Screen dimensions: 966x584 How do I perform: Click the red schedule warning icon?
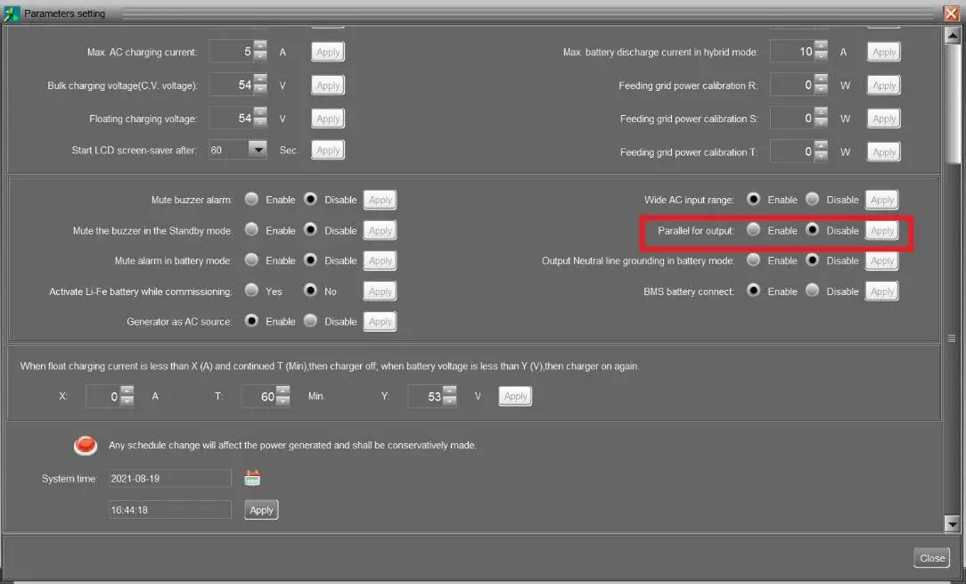pyautogui.click(x=85, y=445)
